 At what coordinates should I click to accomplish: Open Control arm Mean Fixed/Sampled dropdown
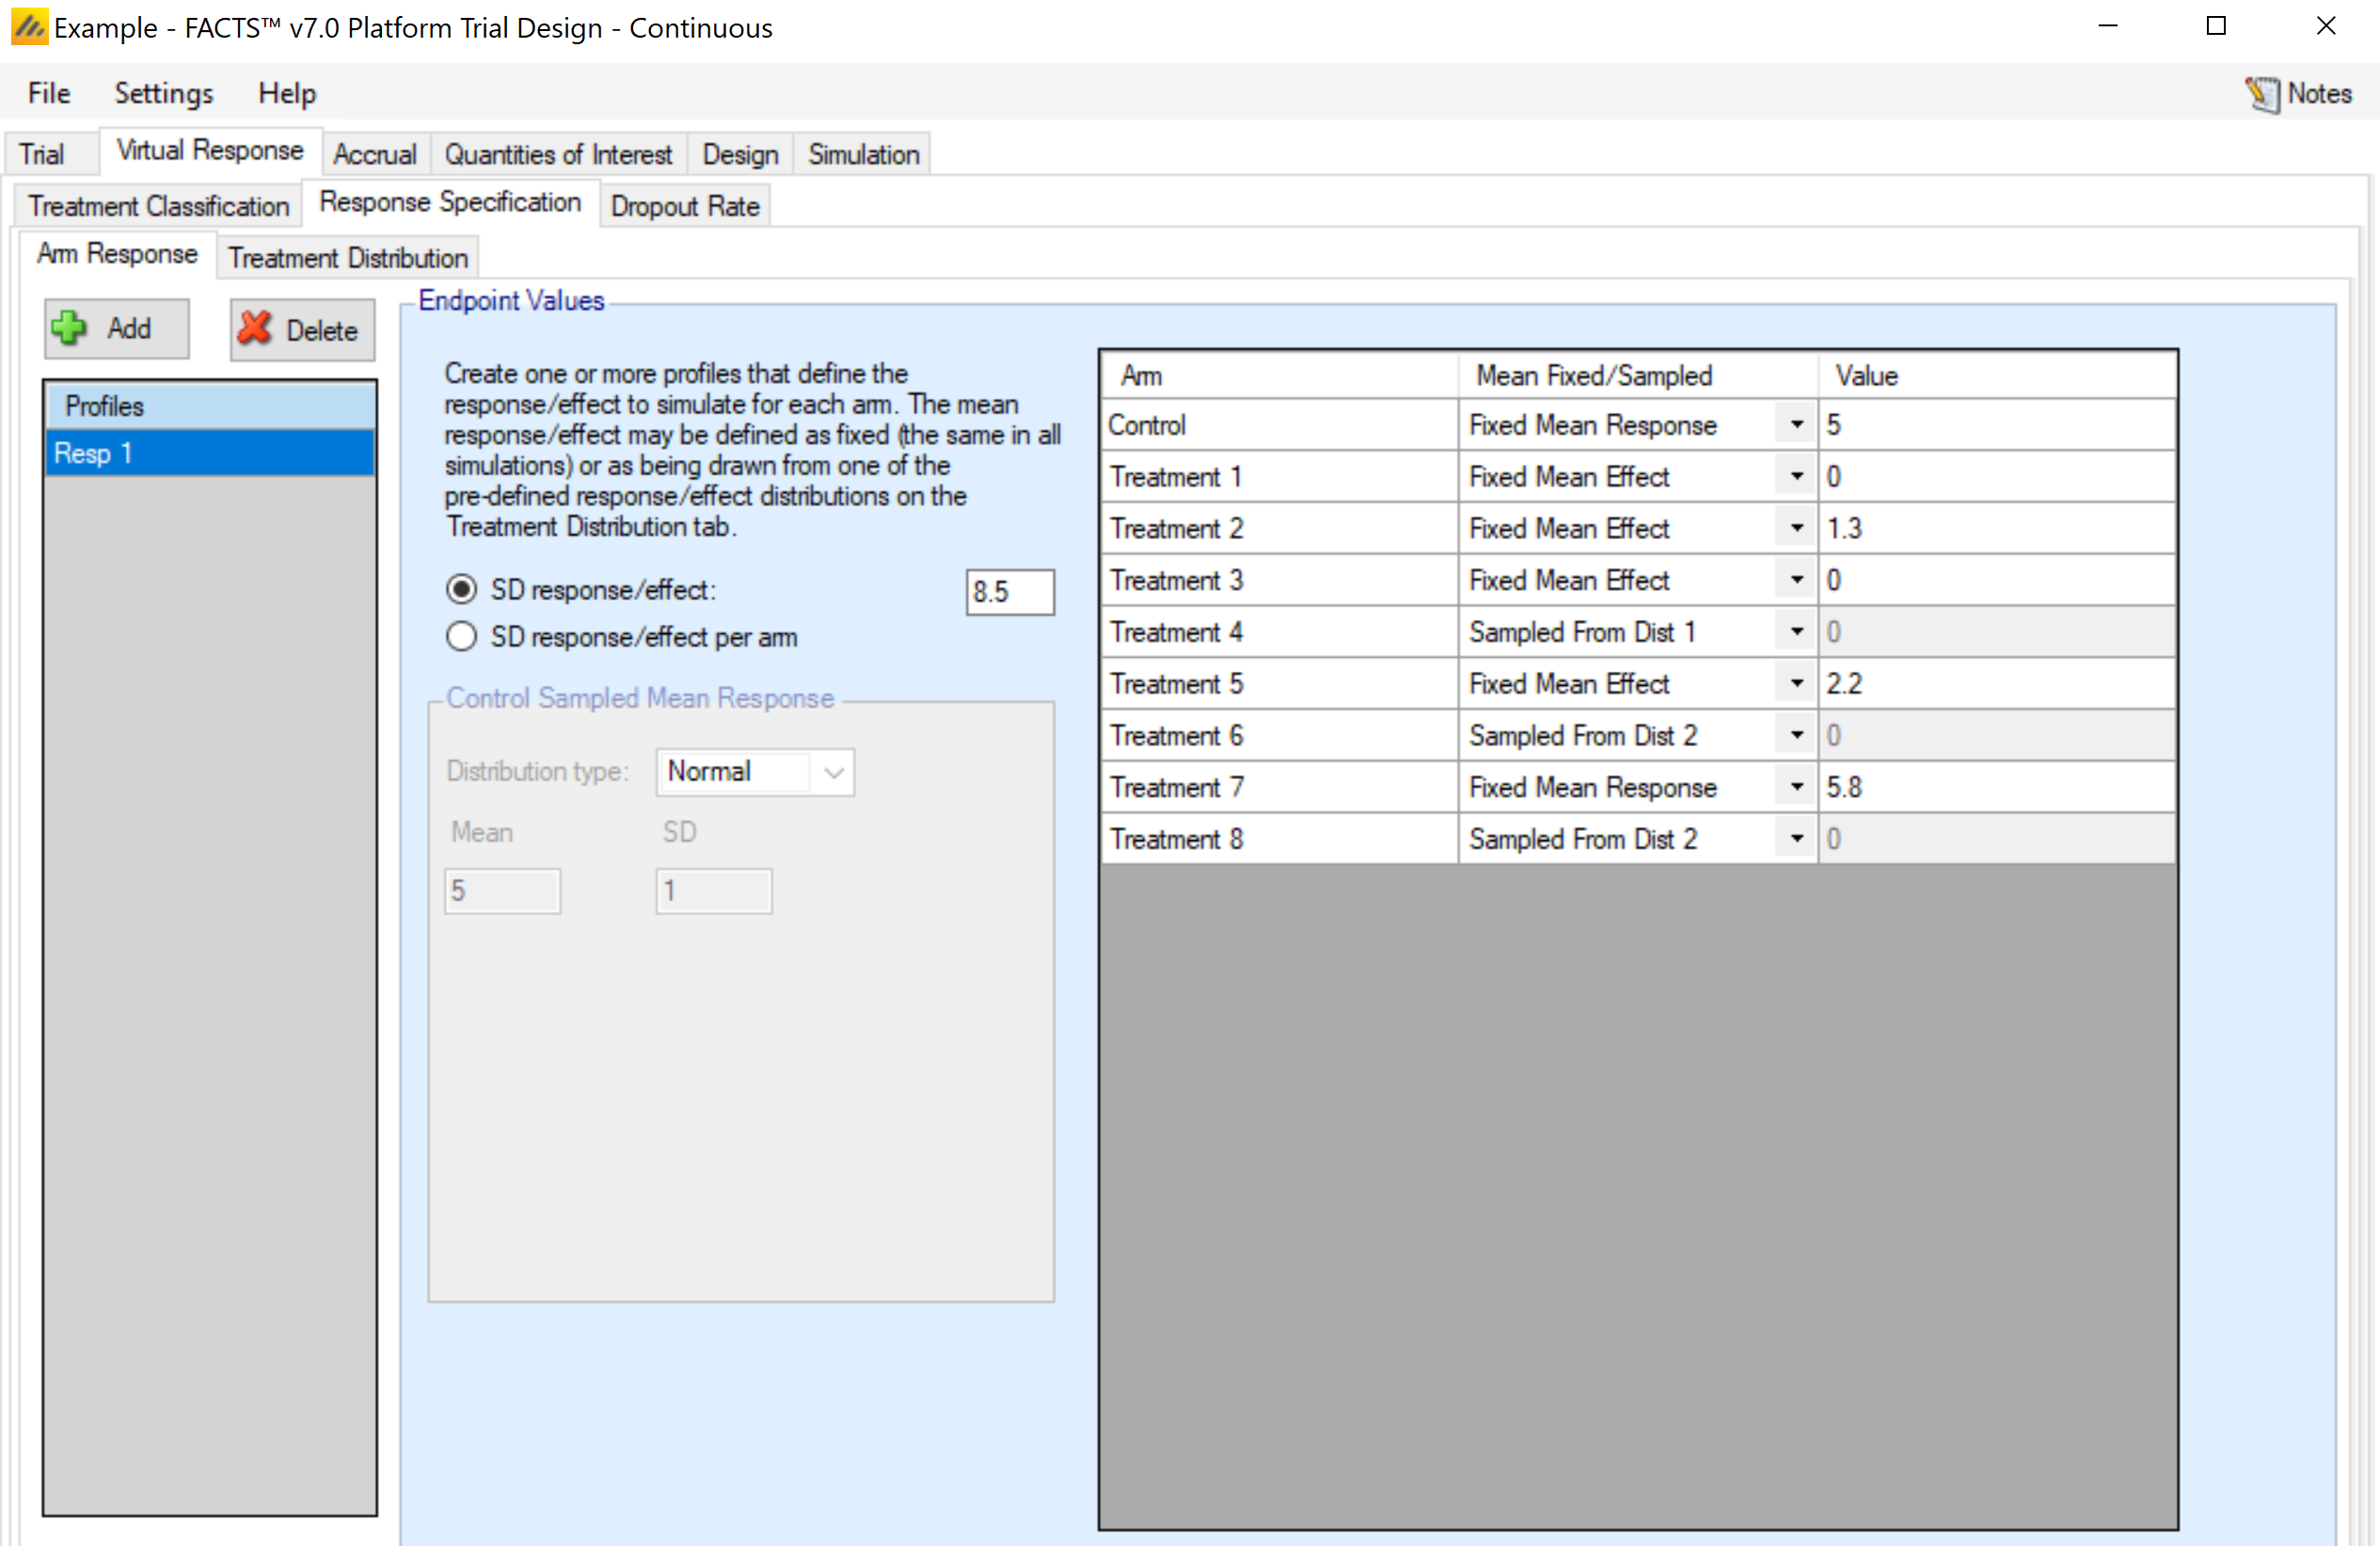click(1796, 425)
